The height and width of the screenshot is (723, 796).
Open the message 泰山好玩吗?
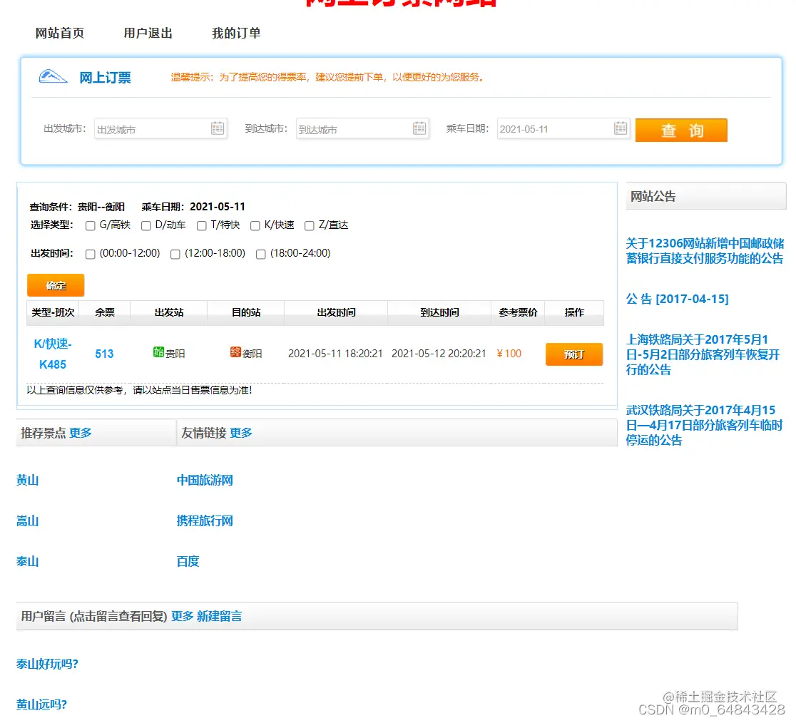pyautogui.click(x=47, y=664)
